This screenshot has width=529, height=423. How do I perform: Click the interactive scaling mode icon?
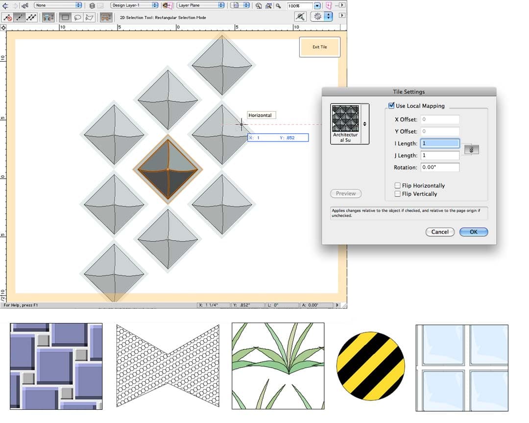[x=48, y=17]
